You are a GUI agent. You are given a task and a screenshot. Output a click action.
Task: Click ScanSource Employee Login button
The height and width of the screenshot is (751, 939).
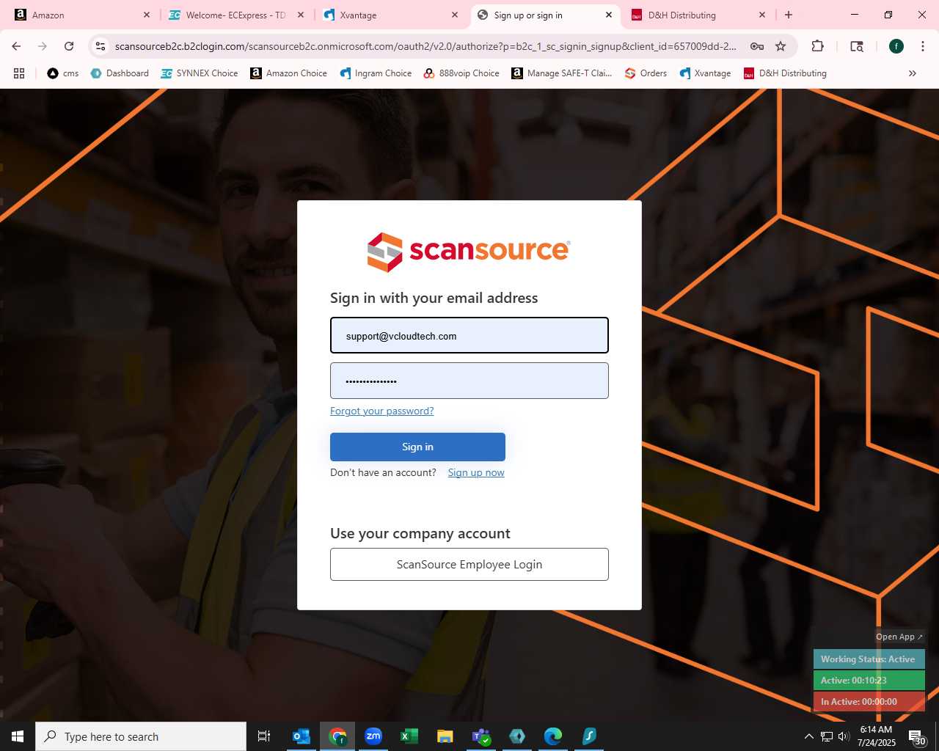coord(469,564)
